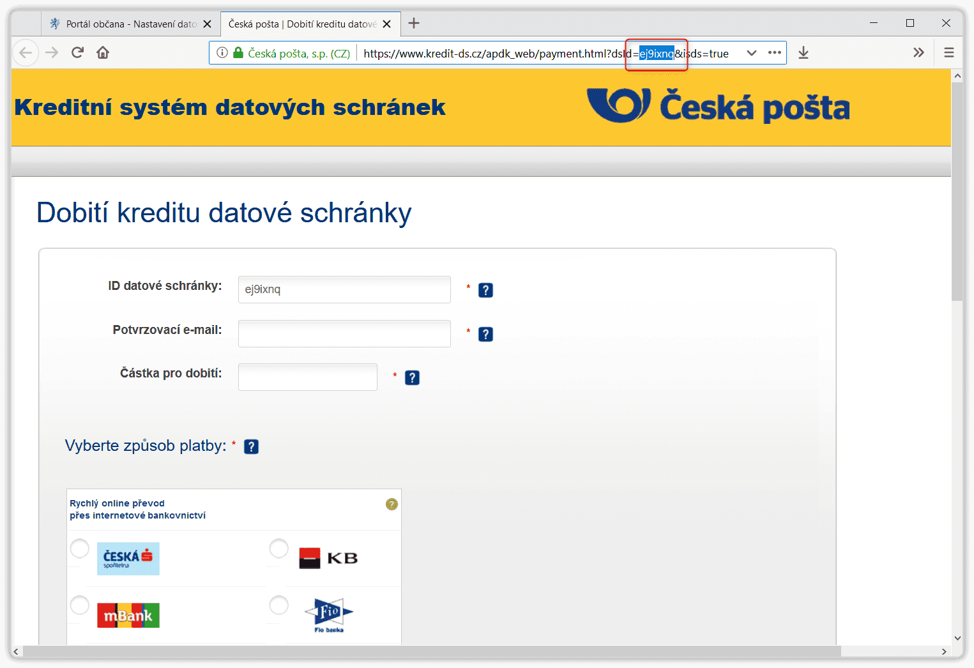Show more toolbar tools overflow
This screenshot has height=668, width=974.
tap(918, 52)
